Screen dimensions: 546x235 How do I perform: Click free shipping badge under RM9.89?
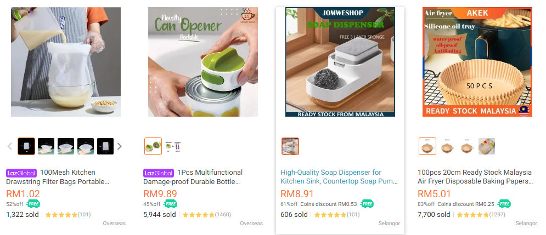tap(170, 204)
